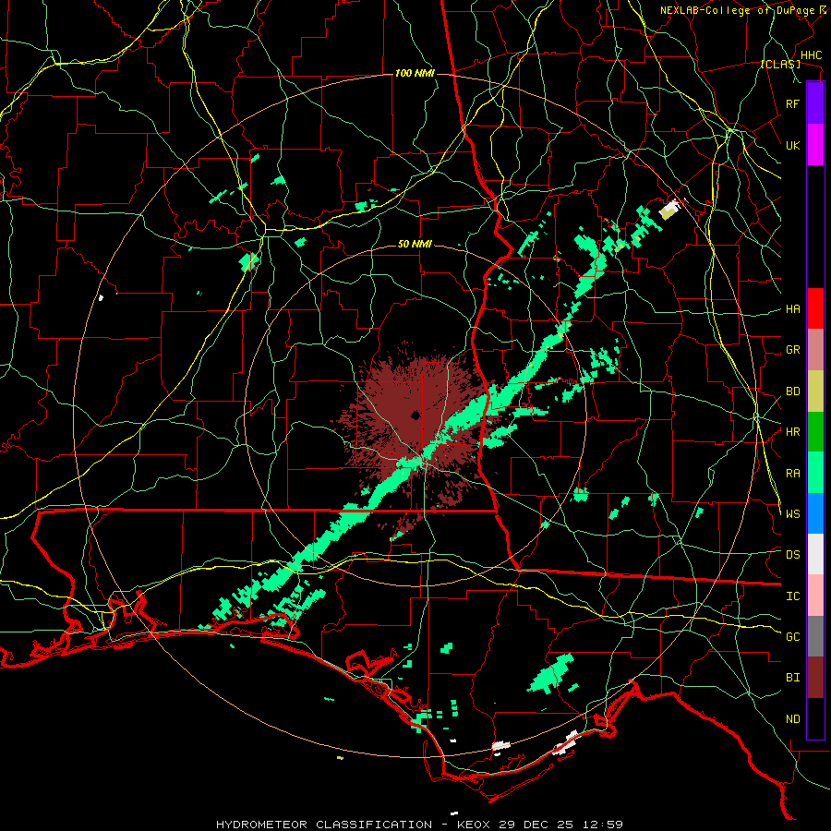Click the RF legend label
The height and width of the screenshot is (831, 831).
click(792, 103)
